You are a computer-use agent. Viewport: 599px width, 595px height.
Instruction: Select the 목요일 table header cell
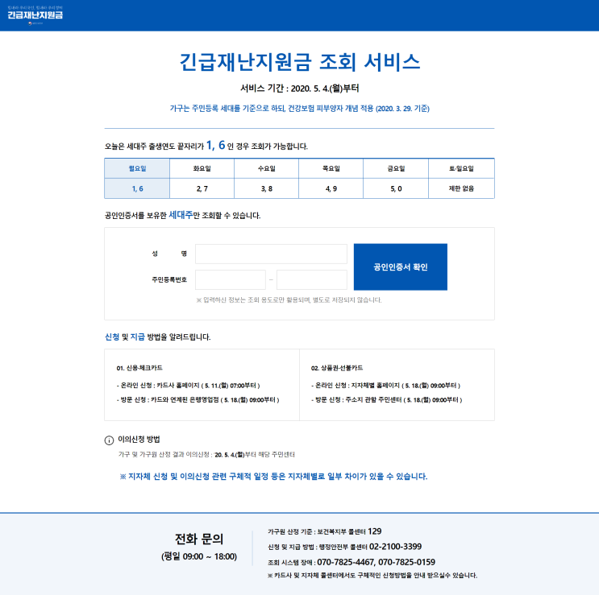pyautogui.click(x=331, y=168)
